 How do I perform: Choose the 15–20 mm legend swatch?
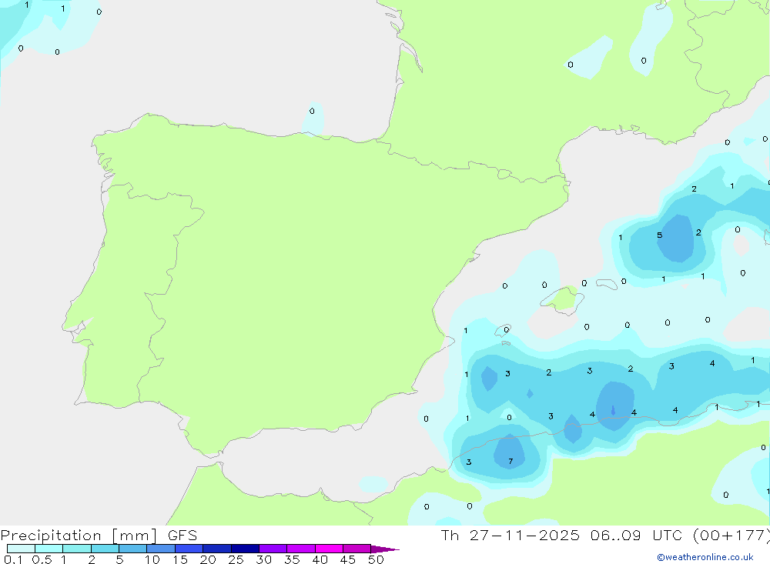pyautogui.click(x=189, y=549)
